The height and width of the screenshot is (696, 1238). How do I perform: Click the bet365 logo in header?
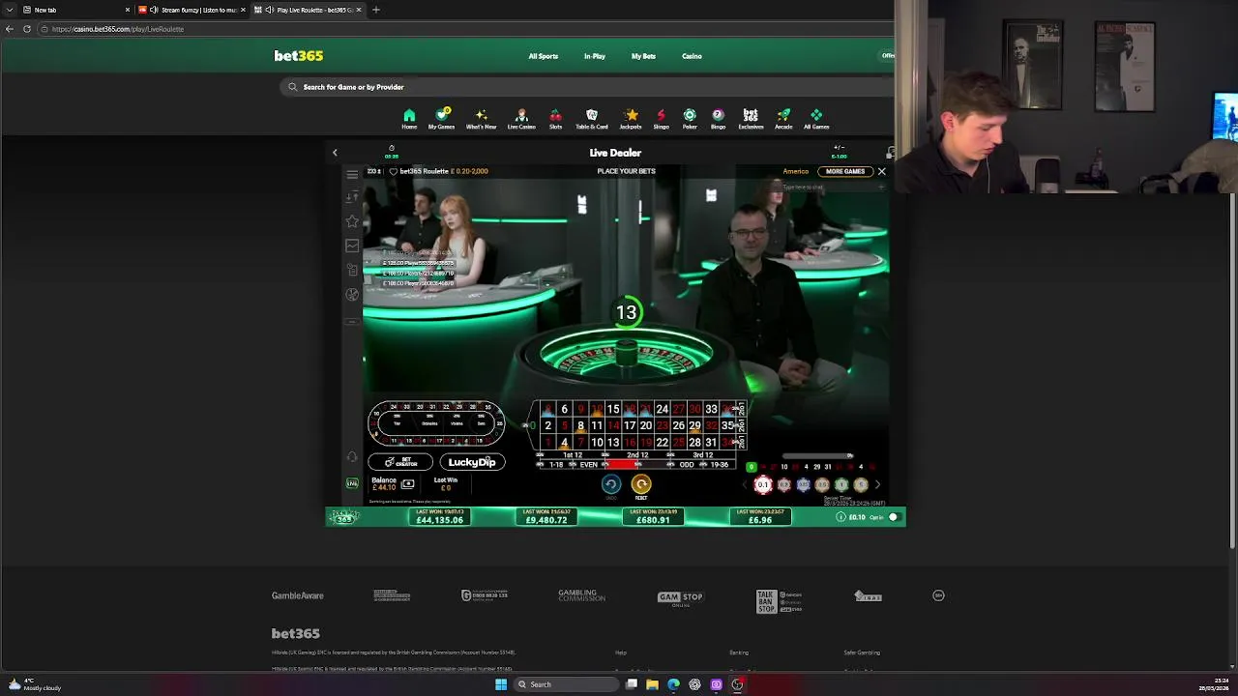click(x=298, y=56)
